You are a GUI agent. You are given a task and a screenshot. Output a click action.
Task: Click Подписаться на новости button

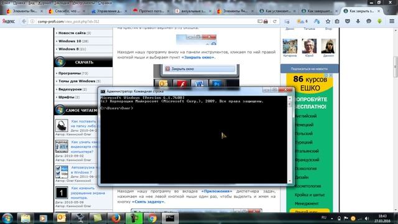[x=309, y=68]
